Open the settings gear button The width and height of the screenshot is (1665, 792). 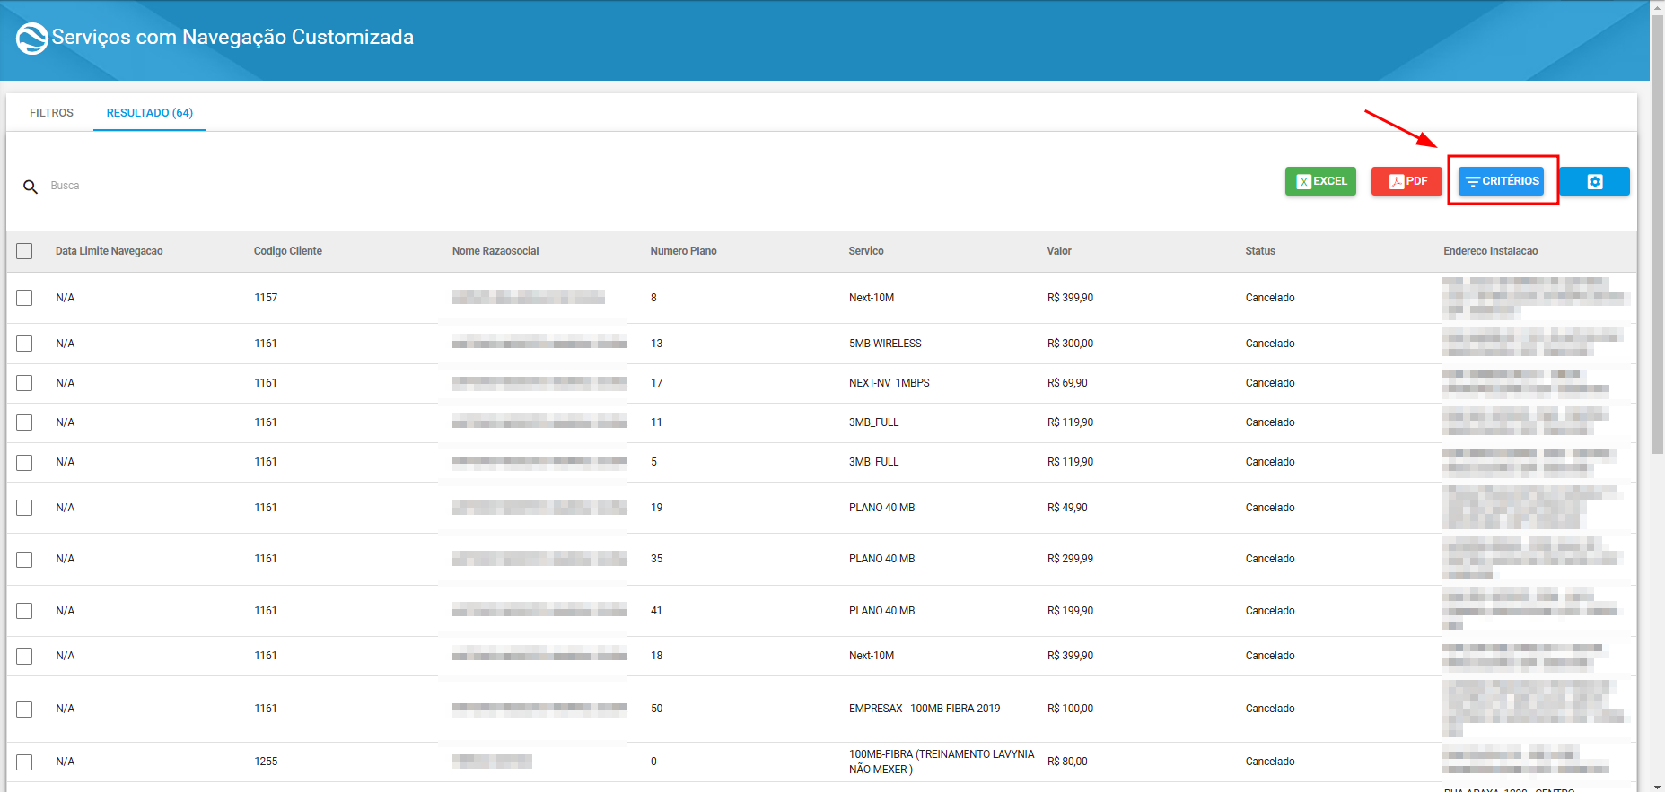click(1595, 181)
